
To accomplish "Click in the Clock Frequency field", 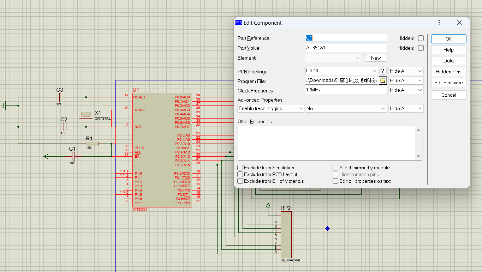I will point(346,90).
